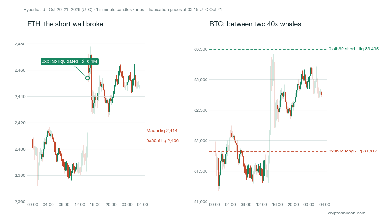
Task: Select the Machi liq 2,414 line label
Action: pos(162,131)
